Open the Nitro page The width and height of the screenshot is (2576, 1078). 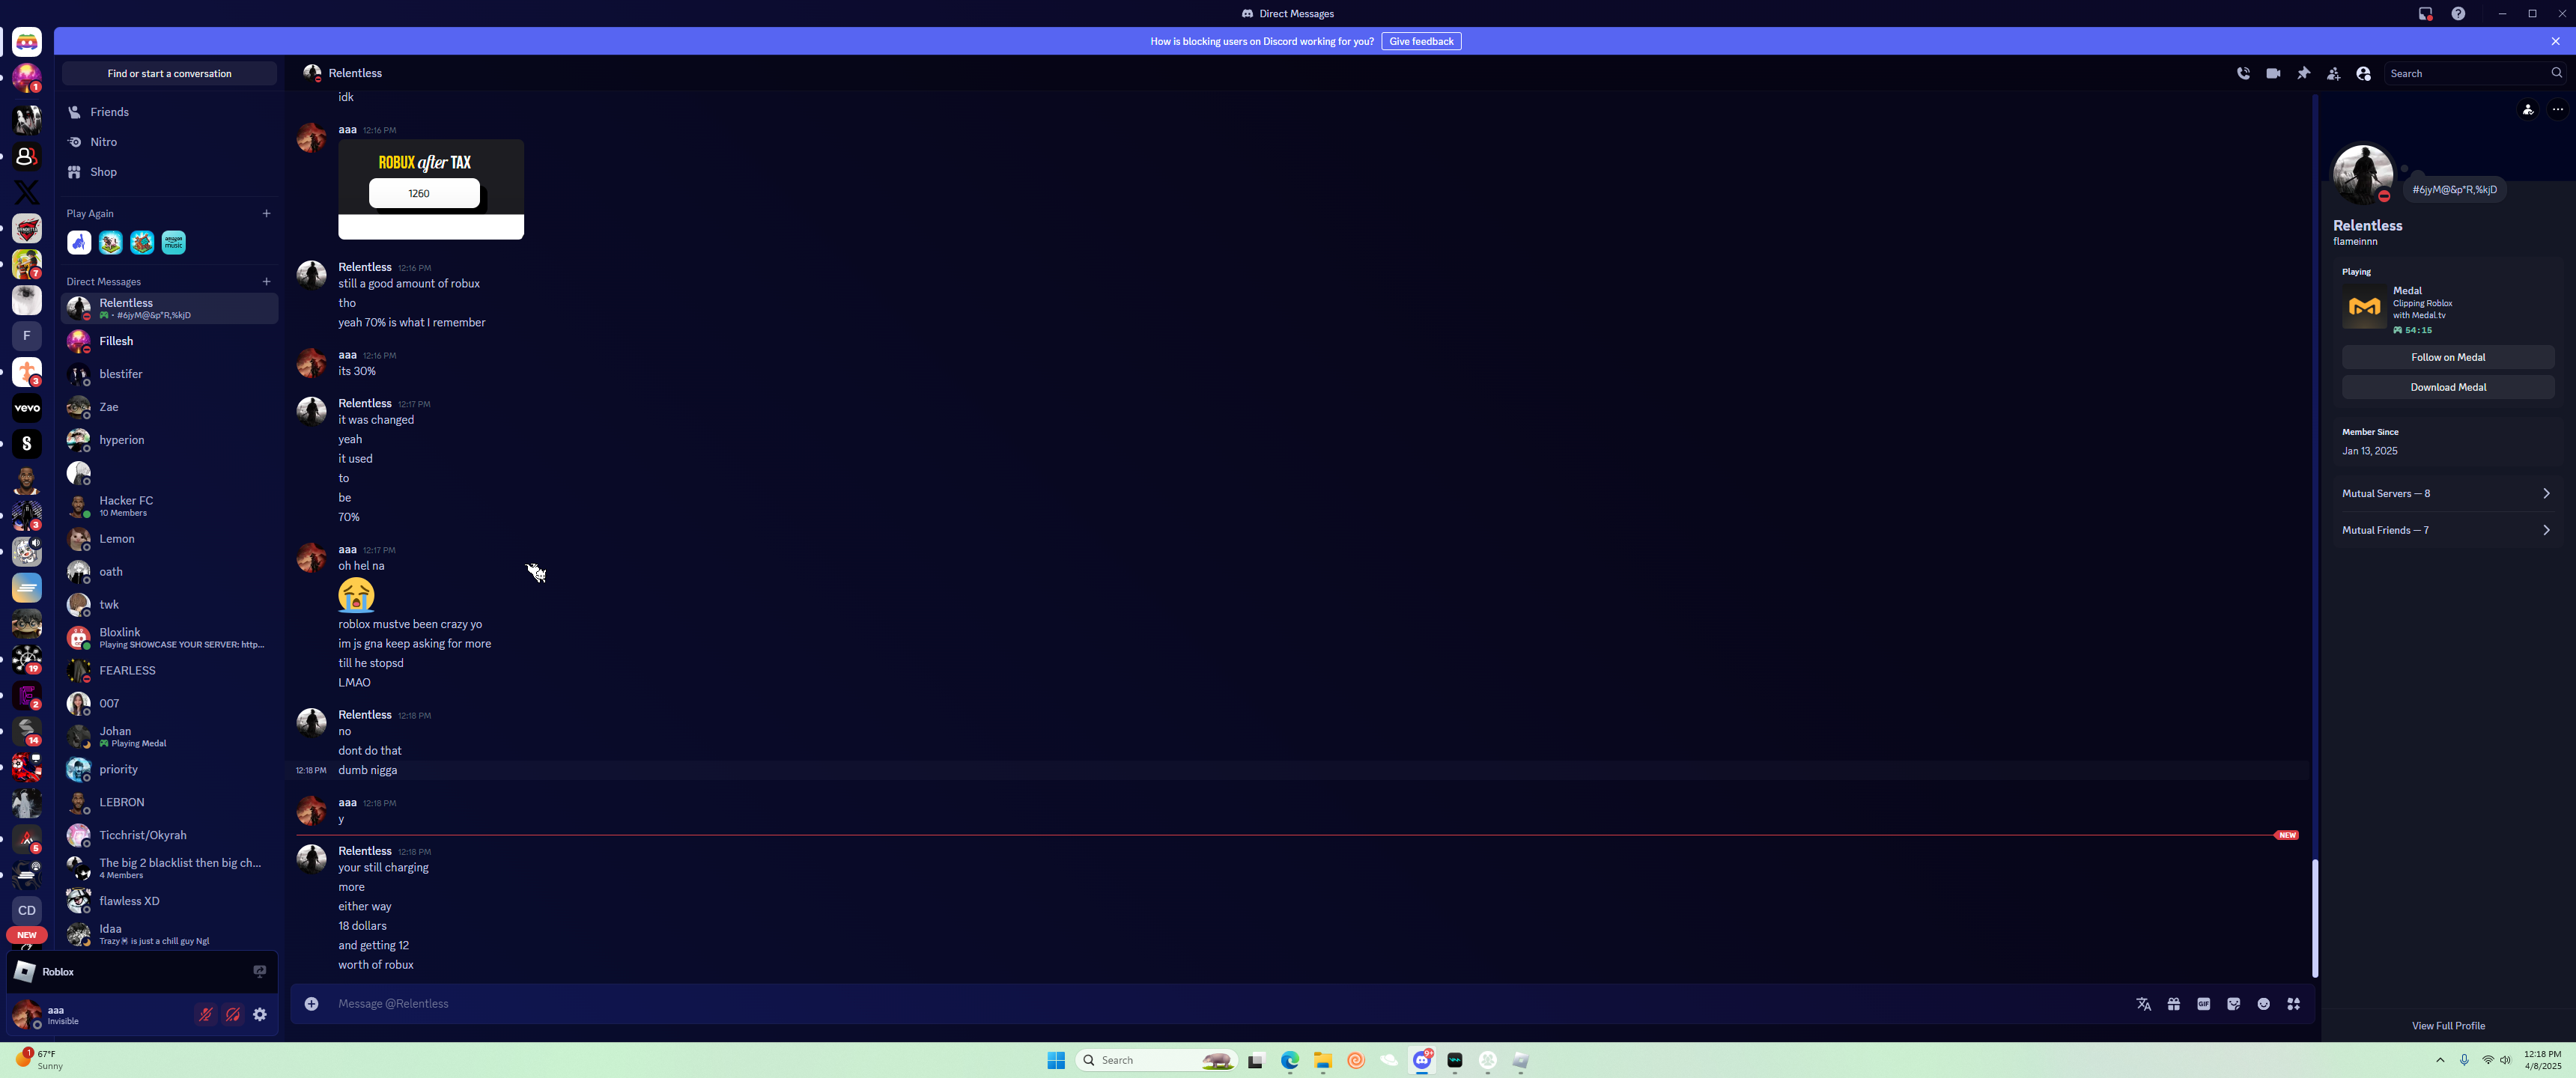click(103, 142)
